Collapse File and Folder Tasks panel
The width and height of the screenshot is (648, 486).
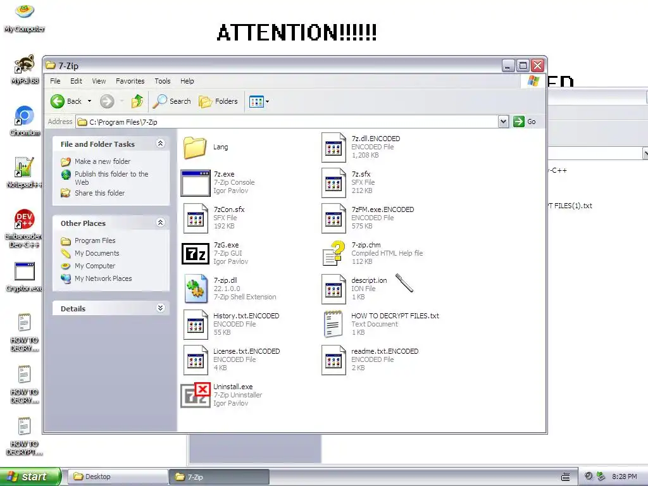coord(160,144)
